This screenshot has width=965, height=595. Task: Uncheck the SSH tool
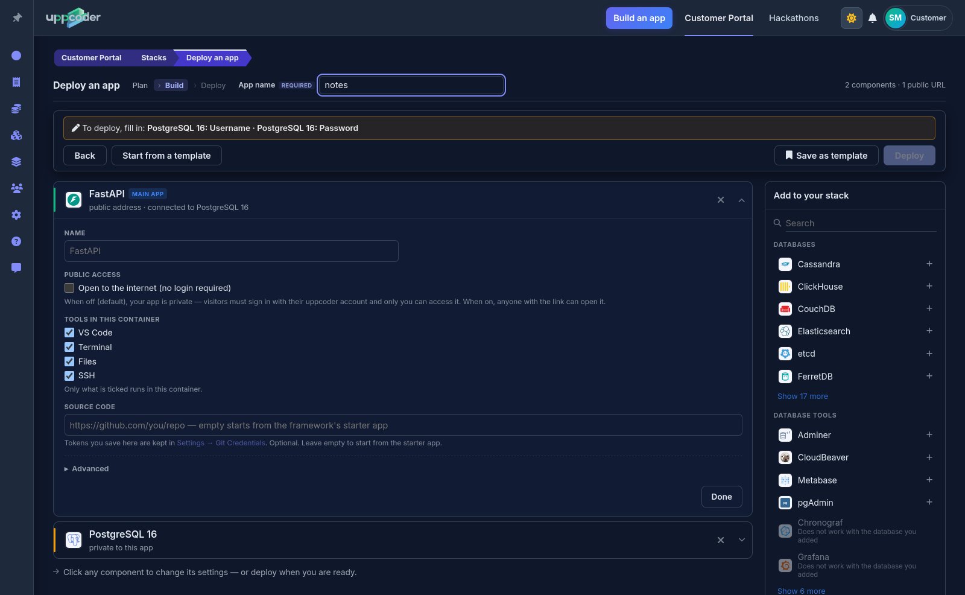[69, 375]
